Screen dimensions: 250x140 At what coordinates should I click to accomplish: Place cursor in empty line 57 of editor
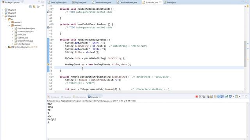pyautogui.click(x=149, y=68)
